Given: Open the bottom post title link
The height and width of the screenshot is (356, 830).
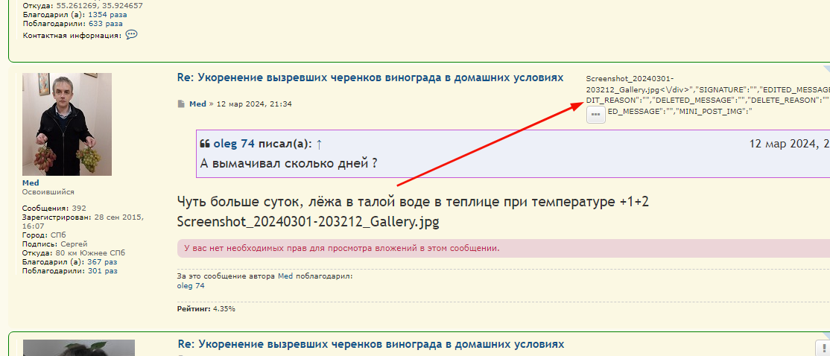Looking at the screenshot, I should [370, 344].
